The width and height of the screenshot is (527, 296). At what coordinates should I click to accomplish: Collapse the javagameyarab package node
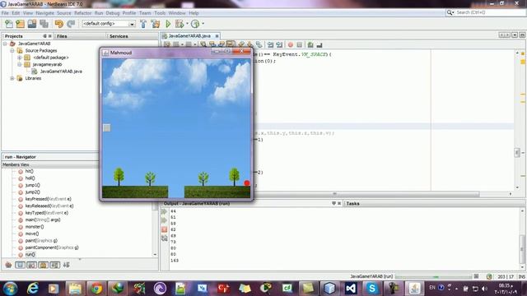20,64
